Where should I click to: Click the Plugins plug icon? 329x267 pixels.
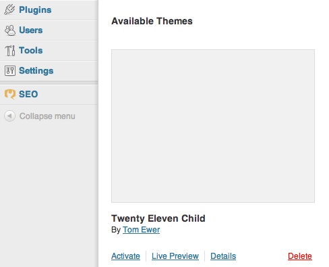pyautogui.click(x=9, y=10)
